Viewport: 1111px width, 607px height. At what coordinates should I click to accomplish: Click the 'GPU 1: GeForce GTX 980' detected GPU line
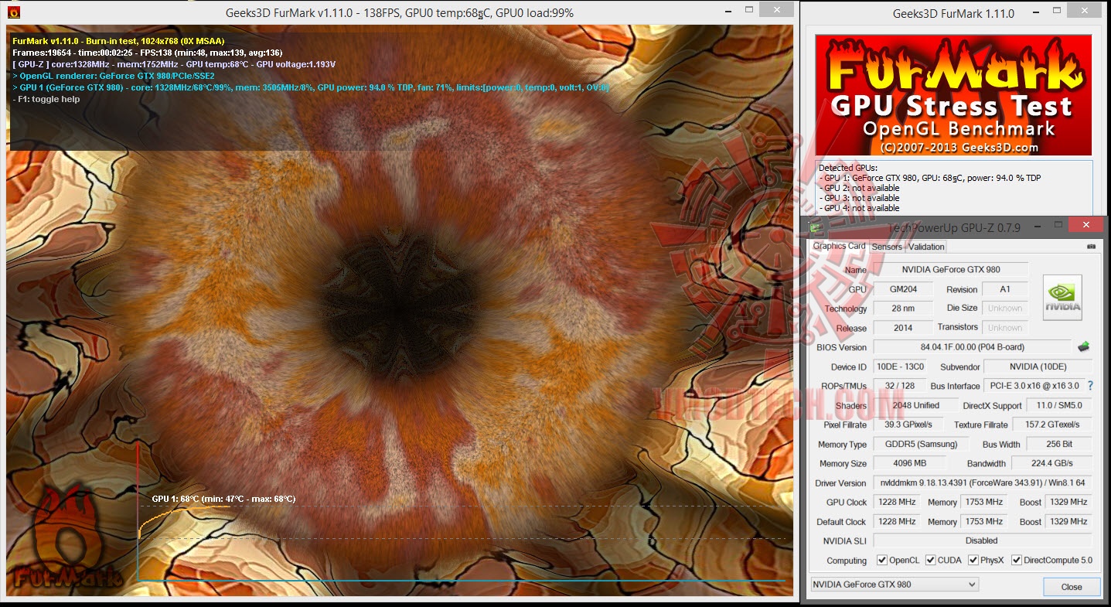click(930, 178)
